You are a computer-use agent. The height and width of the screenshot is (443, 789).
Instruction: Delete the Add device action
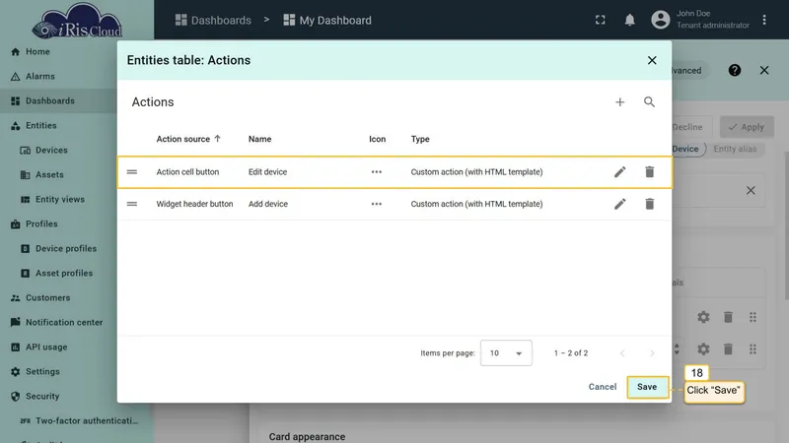[x=650, y=204]
